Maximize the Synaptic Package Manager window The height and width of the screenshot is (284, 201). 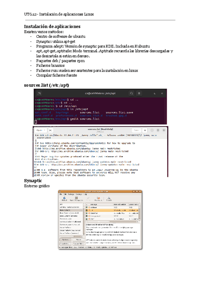pos(137,191)
